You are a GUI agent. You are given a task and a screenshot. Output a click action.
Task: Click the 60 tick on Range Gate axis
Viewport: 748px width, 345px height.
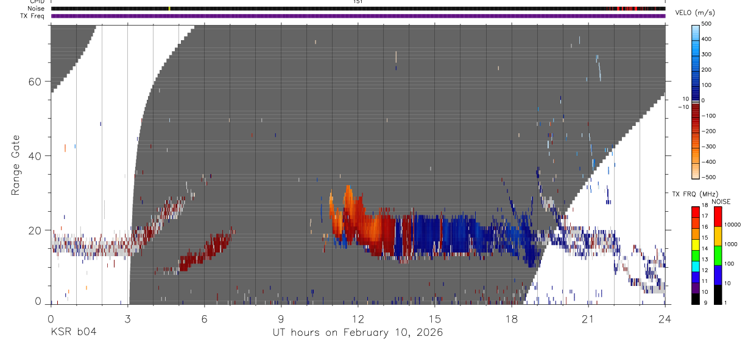point(35,82)
